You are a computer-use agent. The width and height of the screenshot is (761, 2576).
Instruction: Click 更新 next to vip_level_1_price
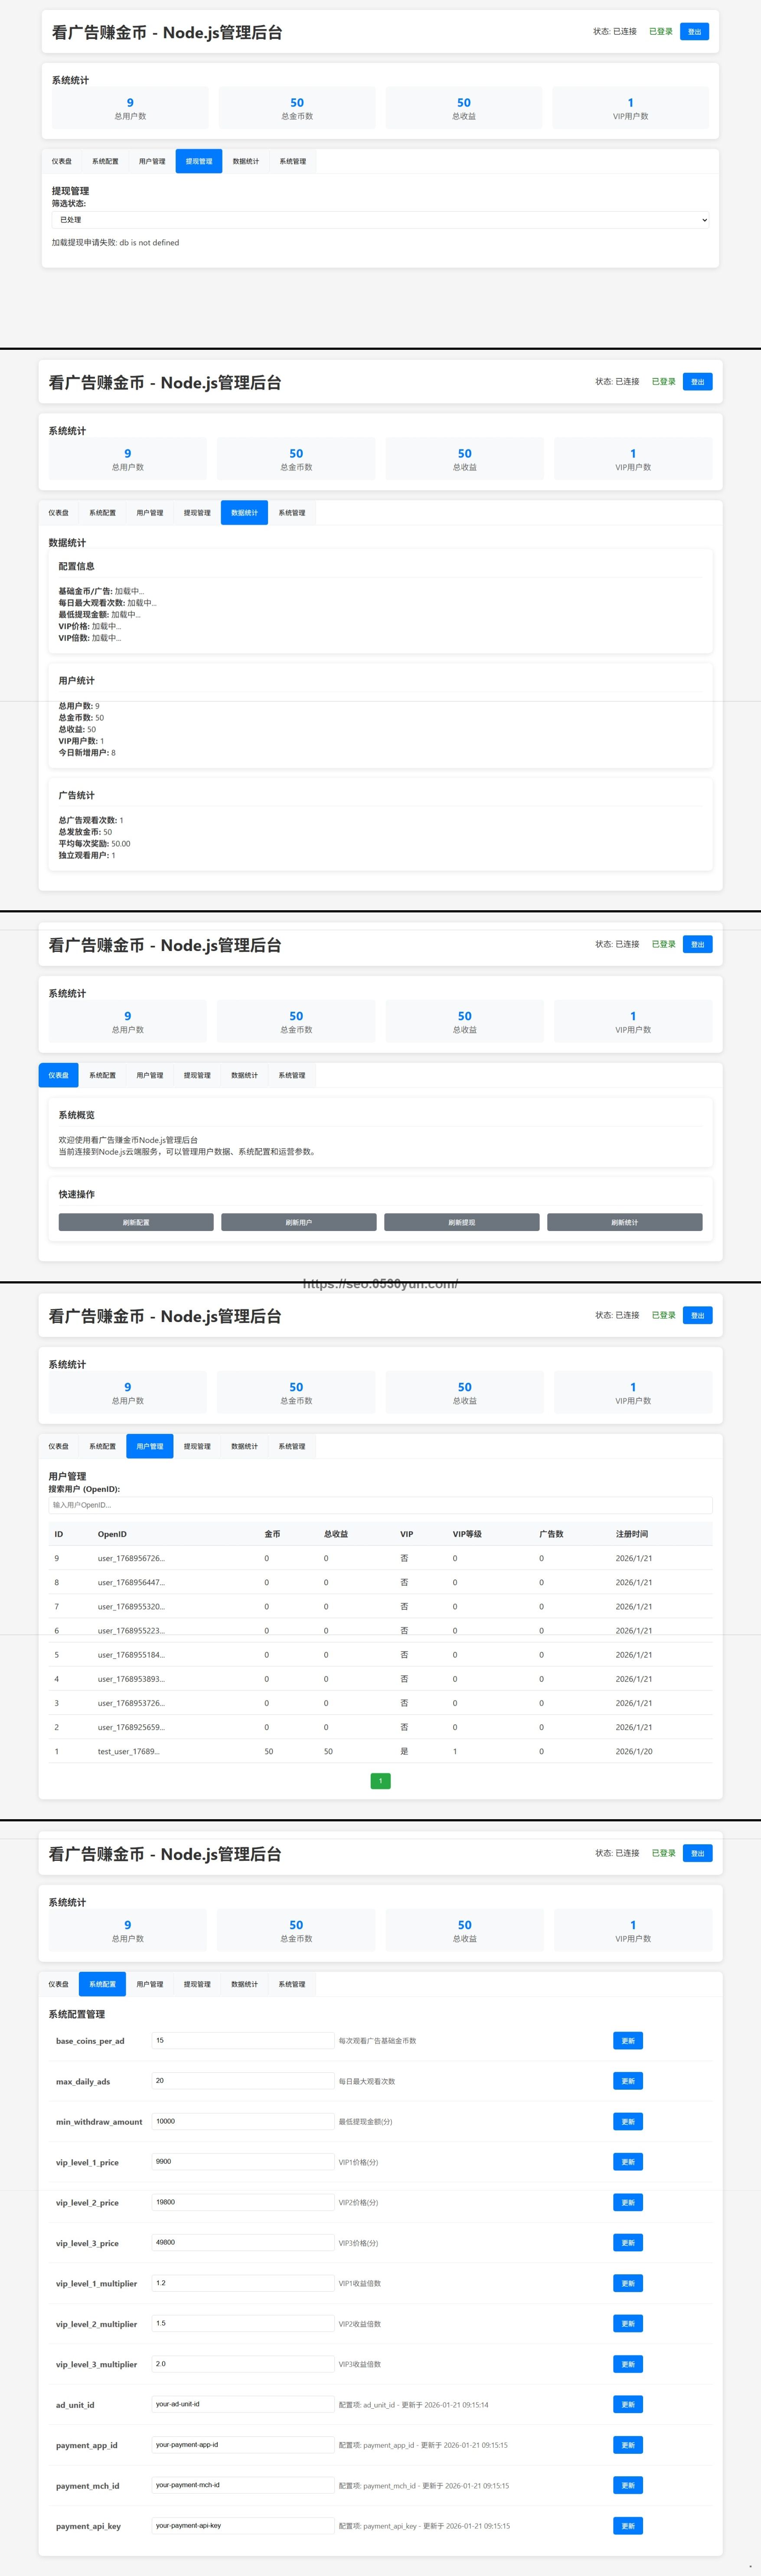click(627, 2161)
